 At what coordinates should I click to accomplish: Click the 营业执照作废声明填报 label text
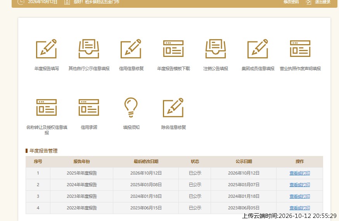300,69
